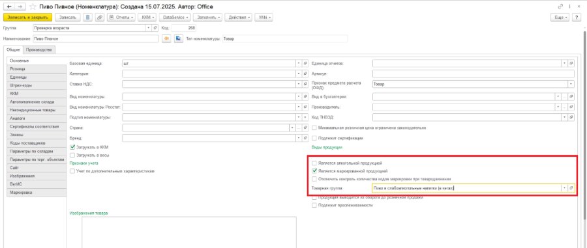Open the document list icon in toolbar
This screenshot has height=248, width=587.
[x=87, y=17]
